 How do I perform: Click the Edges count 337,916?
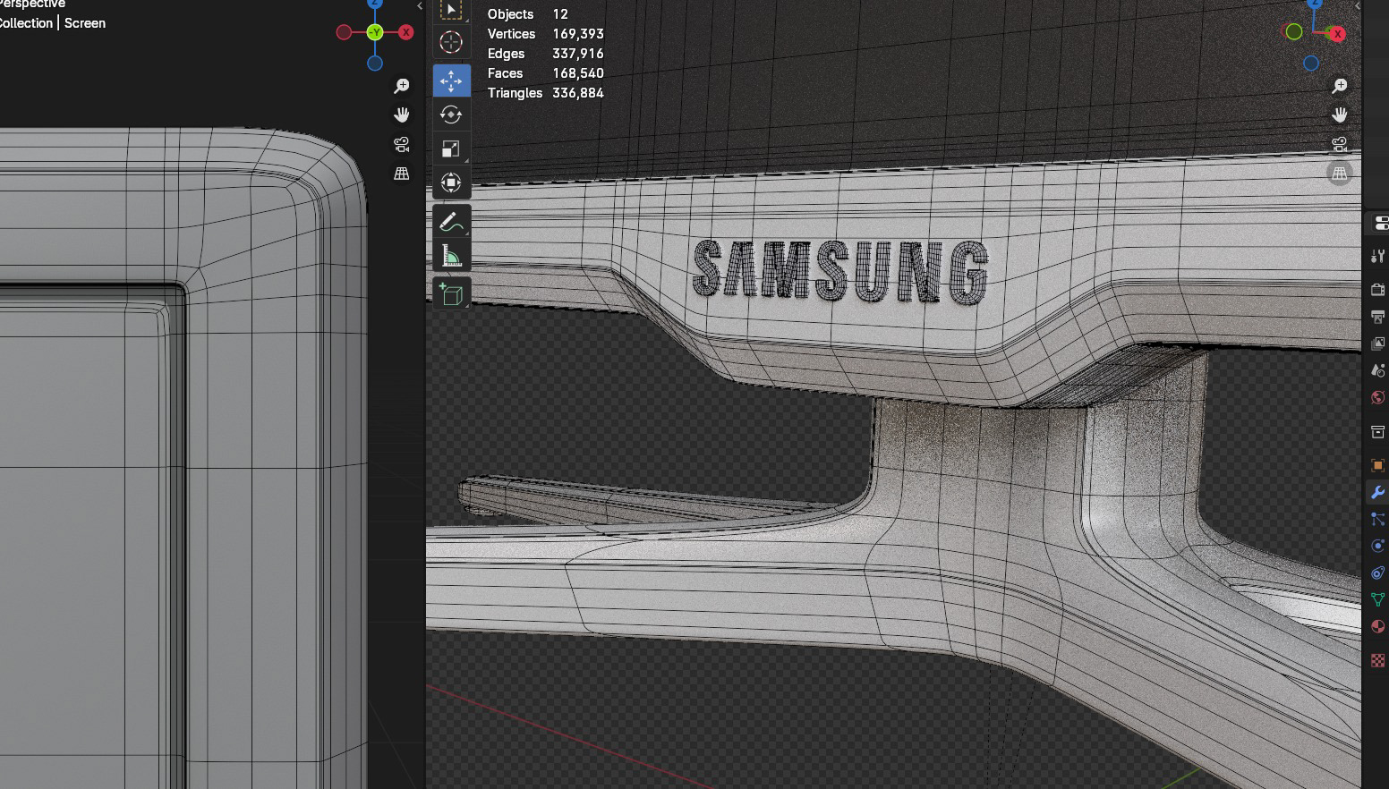pyautogui.click(x=578, y=54)
